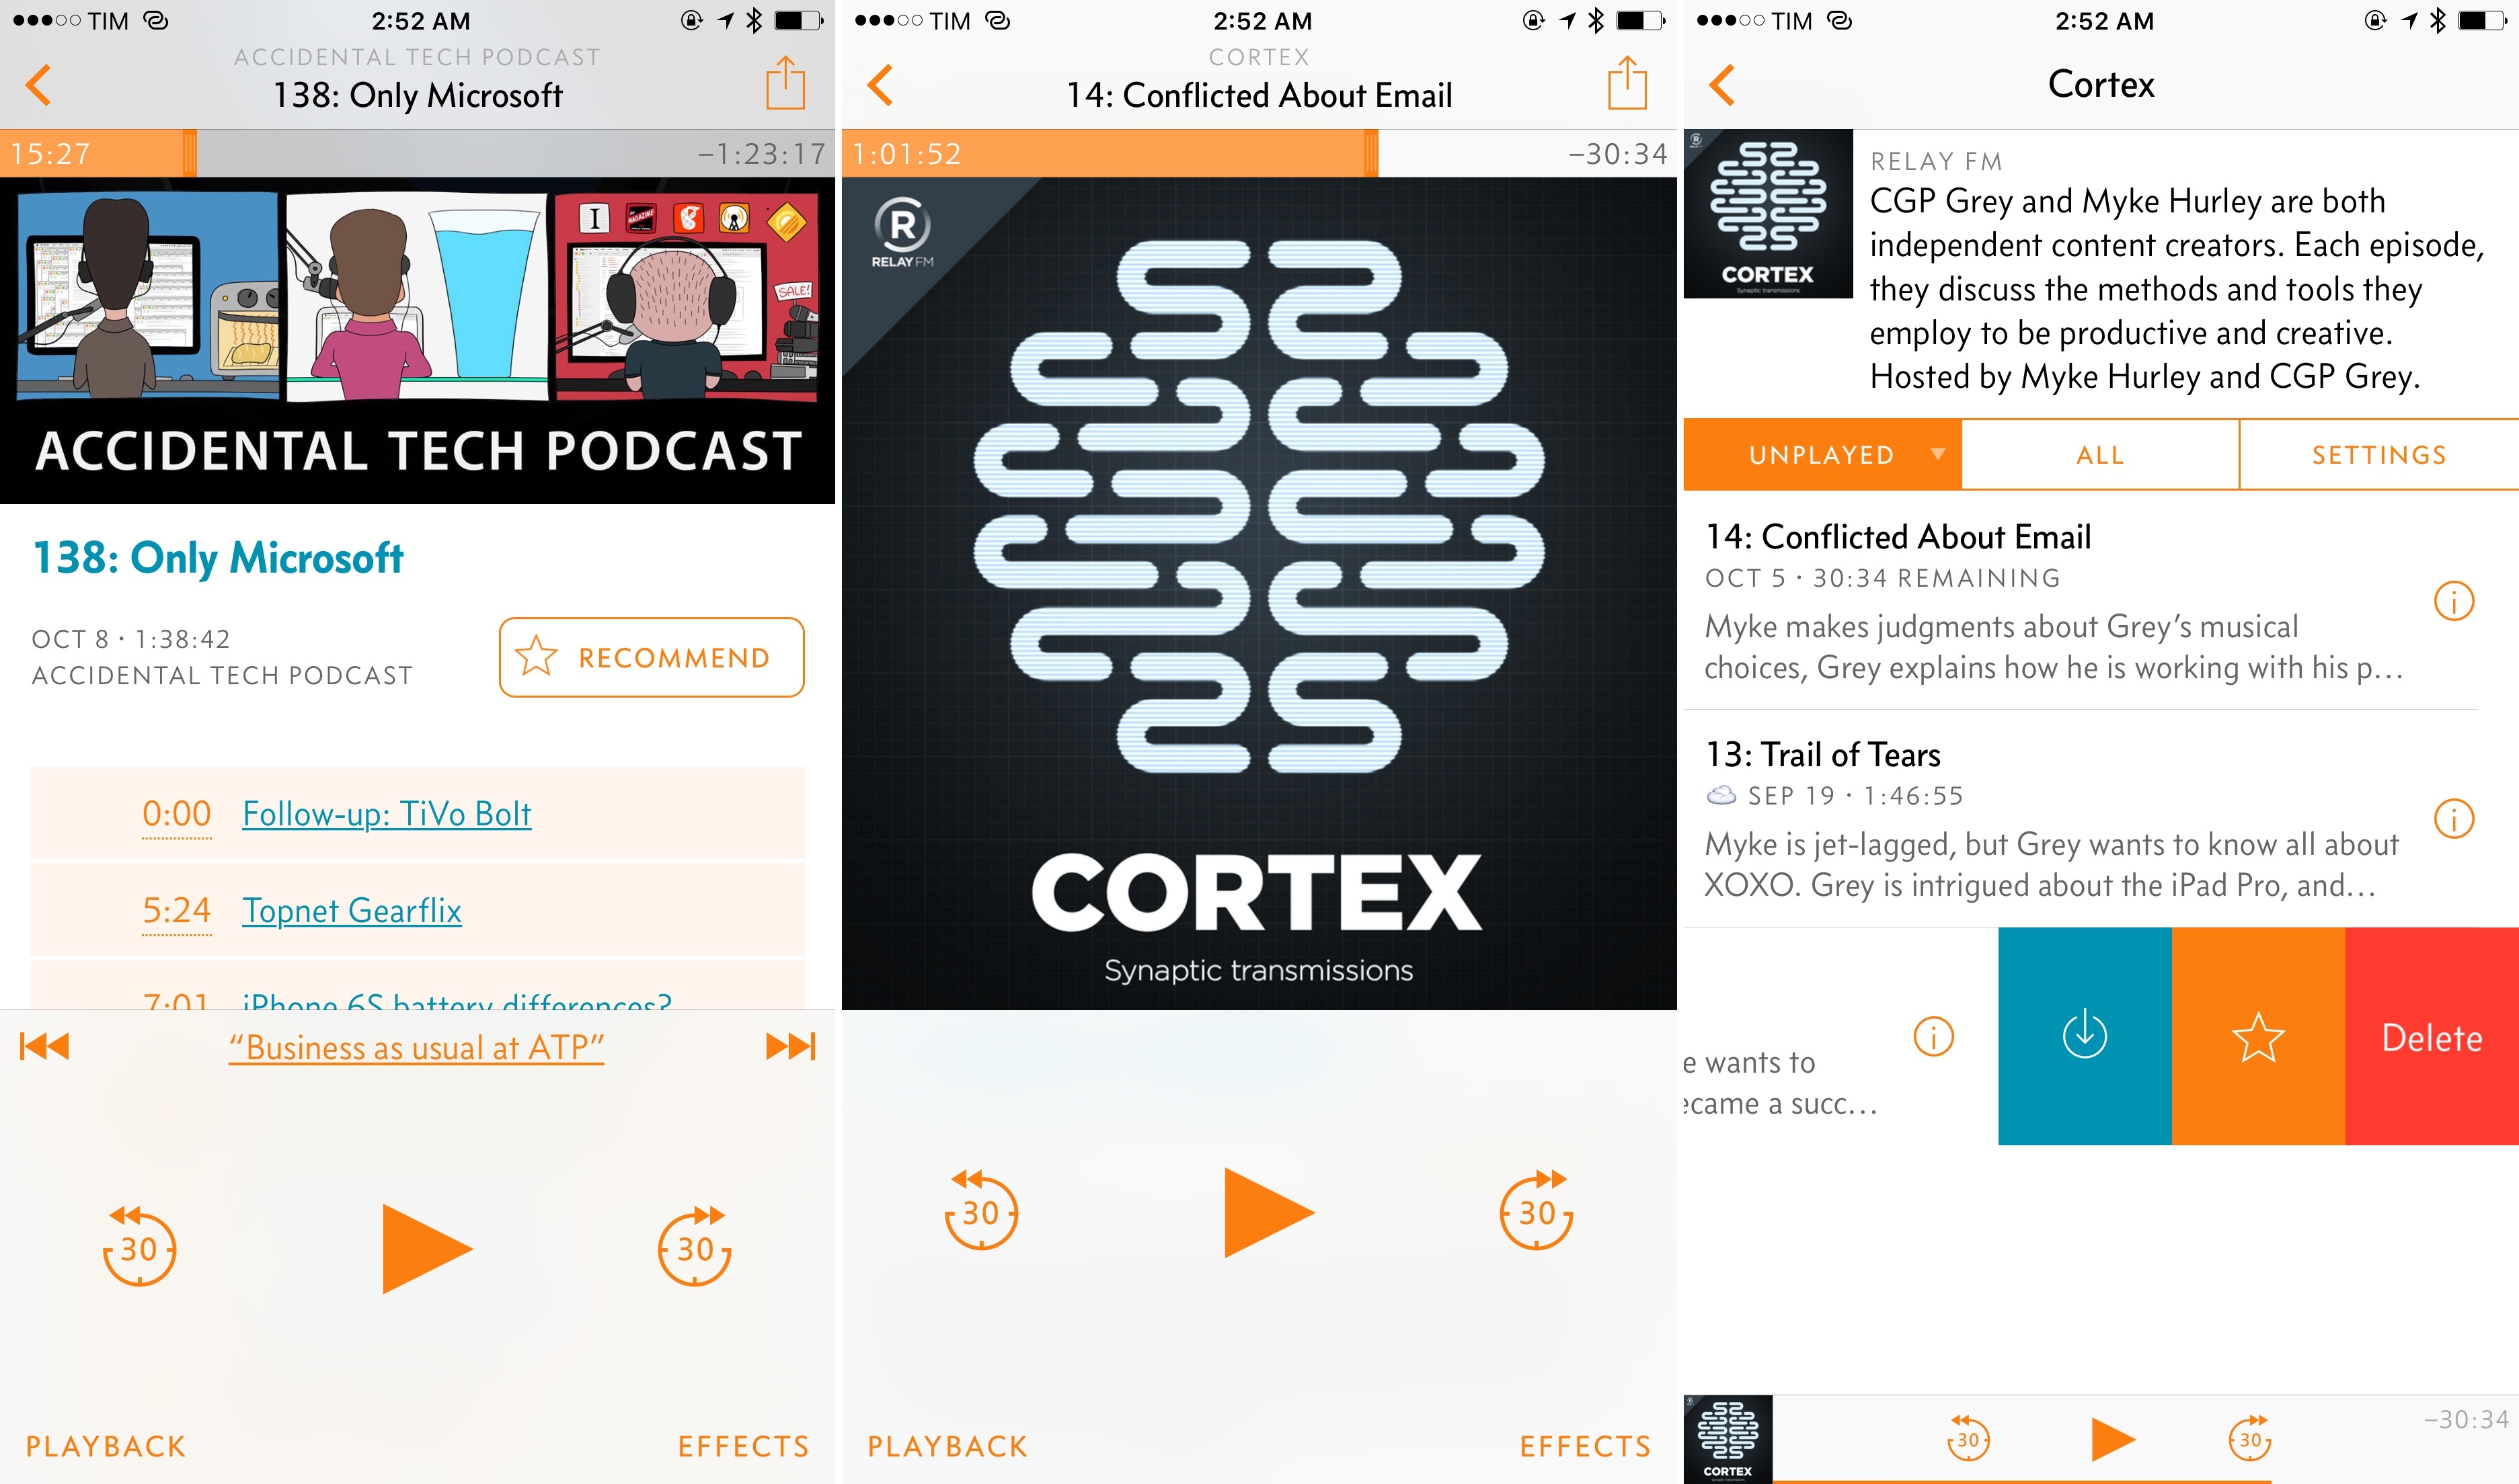Tap share icon on Only Microsoft episode
The height and width of the screenshot is (1484, 2519).
tap(785, 83)
